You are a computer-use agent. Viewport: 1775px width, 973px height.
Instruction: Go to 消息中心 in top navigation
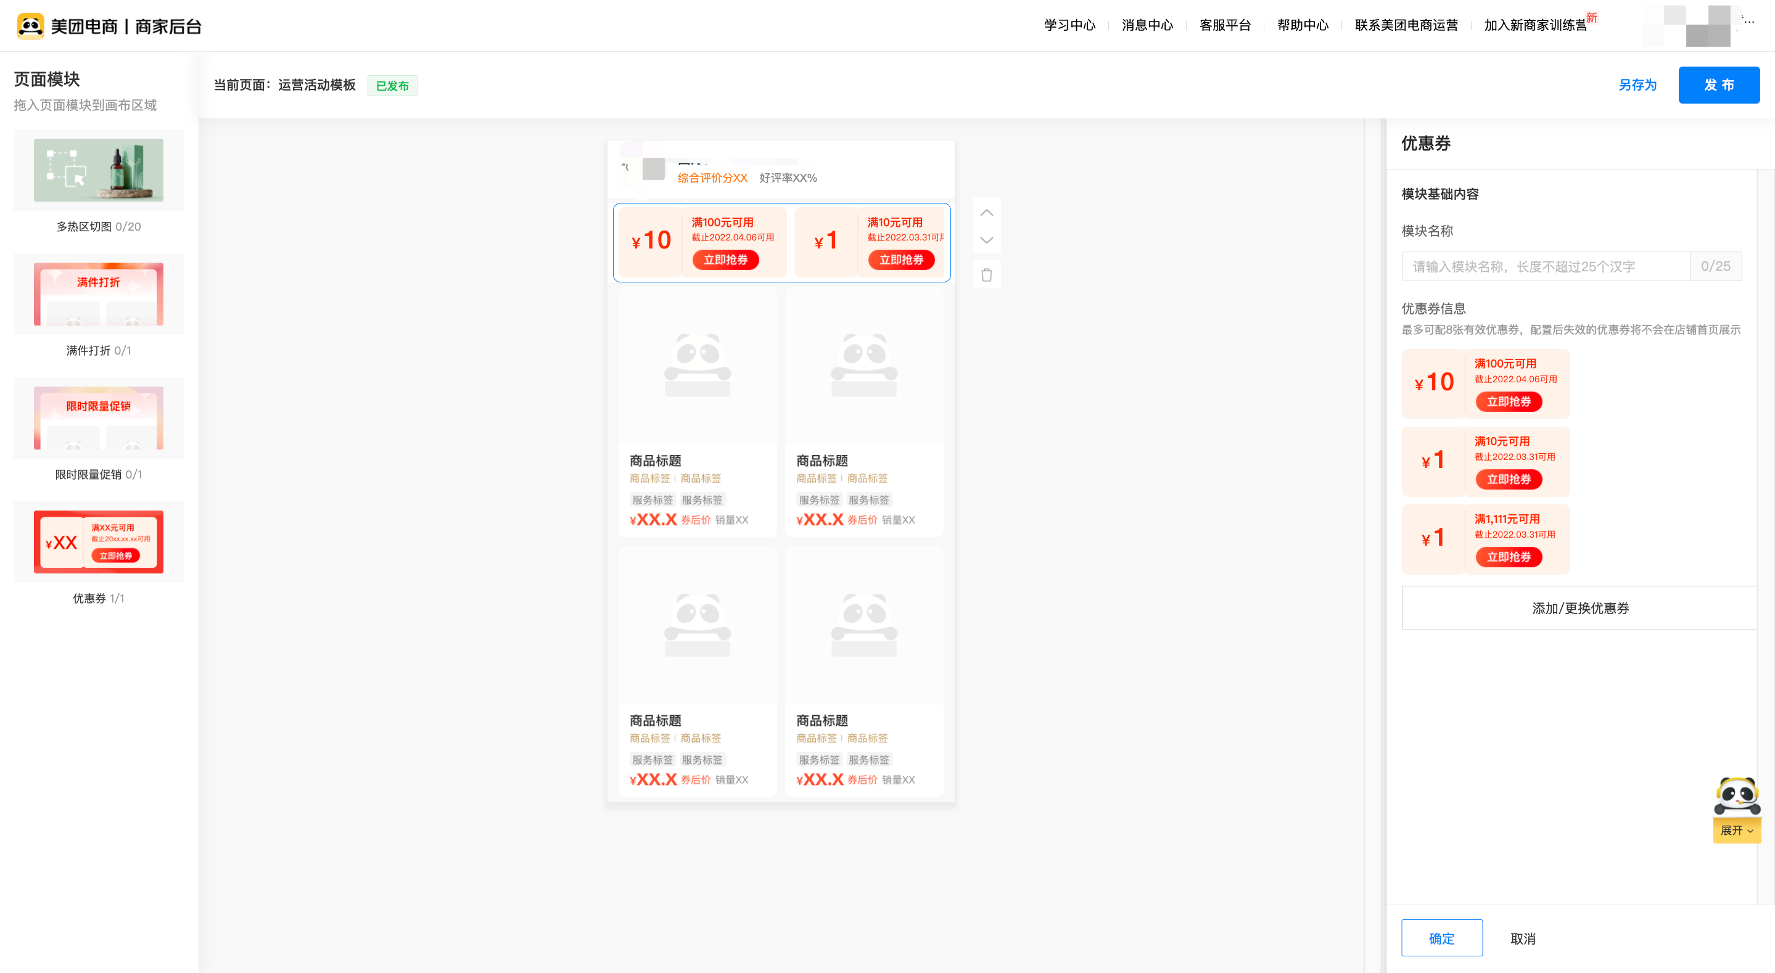click(1147, 25)
